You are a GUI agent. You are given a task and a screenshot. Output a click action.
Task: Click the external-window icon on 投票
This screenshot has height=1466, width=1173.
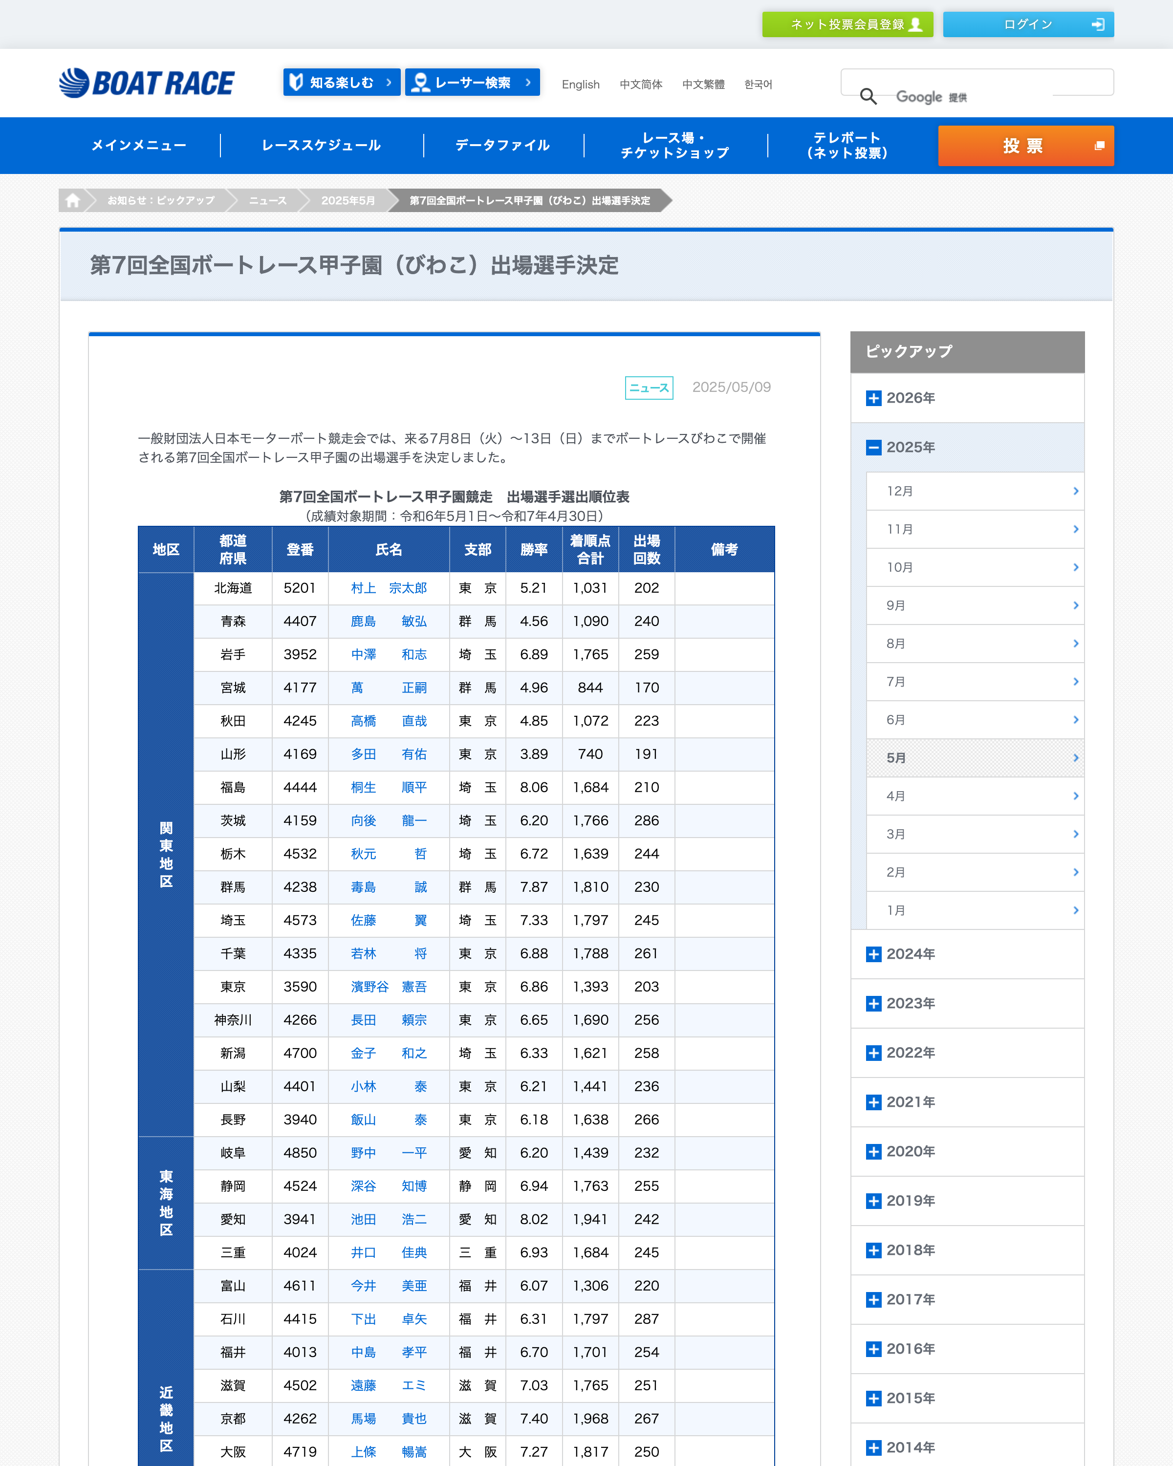pos(1099,146)
